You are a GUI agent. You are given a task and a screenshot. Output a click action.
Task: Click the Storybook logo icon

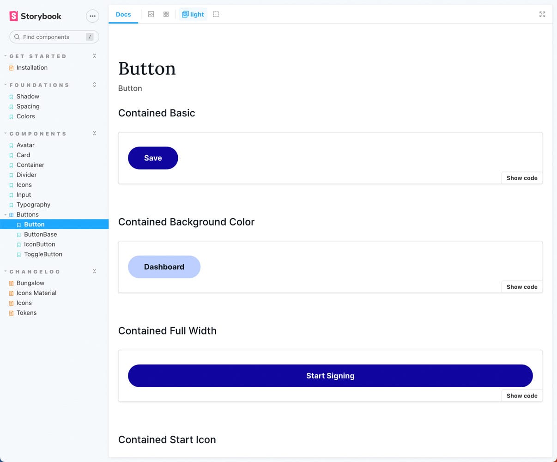[14, 16]
